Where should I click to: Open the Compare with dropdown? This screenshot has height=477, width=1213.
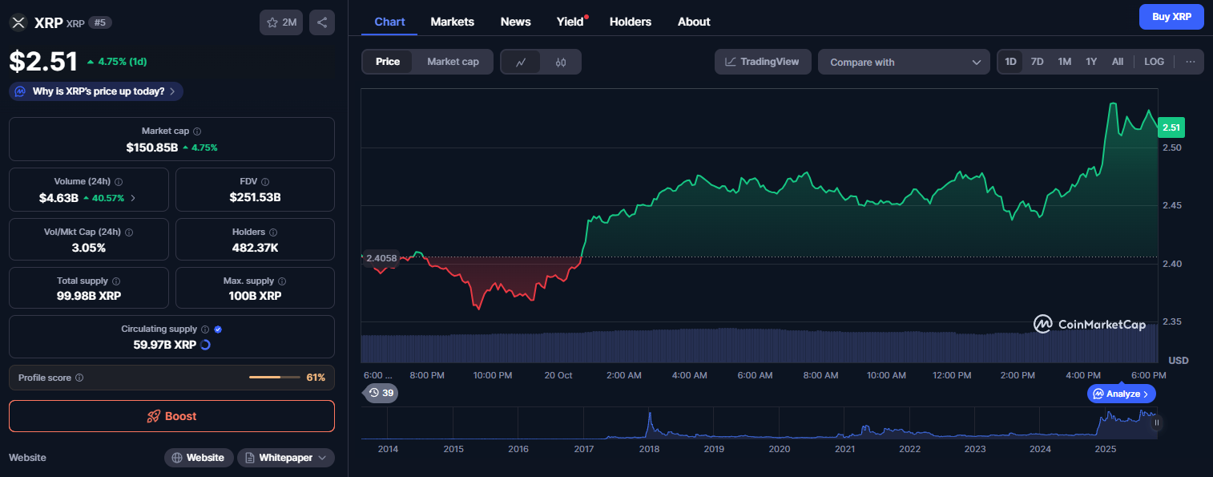pos(904,62)
